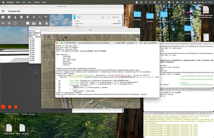Step the Gazebo simulation forward
The height and width of the screenshot is (138, 214).
(x=10, y=107)
